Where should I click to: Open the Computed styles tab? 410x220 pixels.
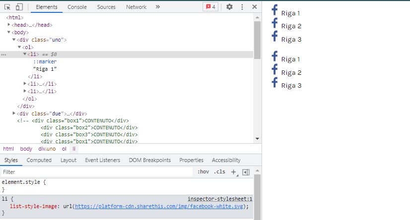(x=39, y=160)
